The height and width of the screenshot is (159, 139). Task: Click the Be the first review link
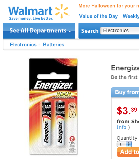125,77
